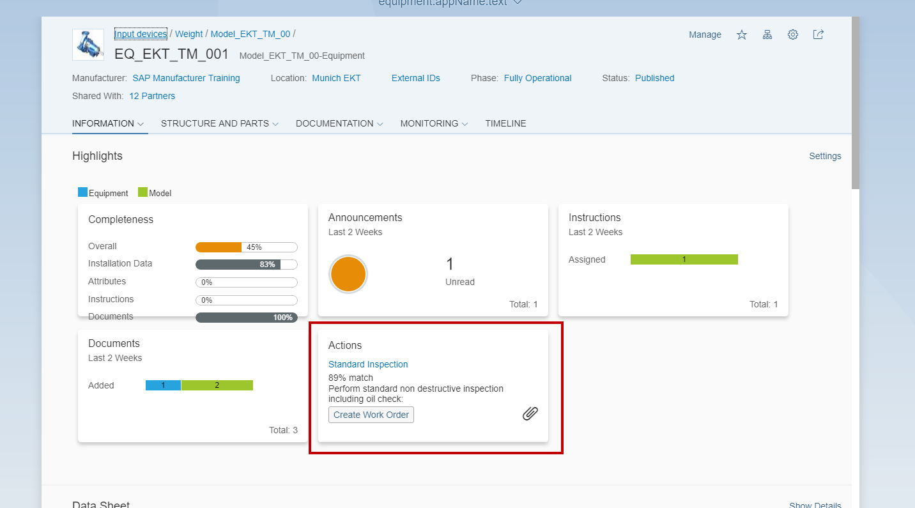Open SAP Manufacturer Training link
The width and height of the screenshot is (915, 508).
click(186, 78)
